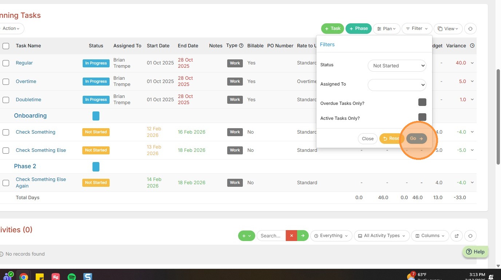Select the Overtime task checkbox
Screen dimensions: 501x280
tap(6, 82)
